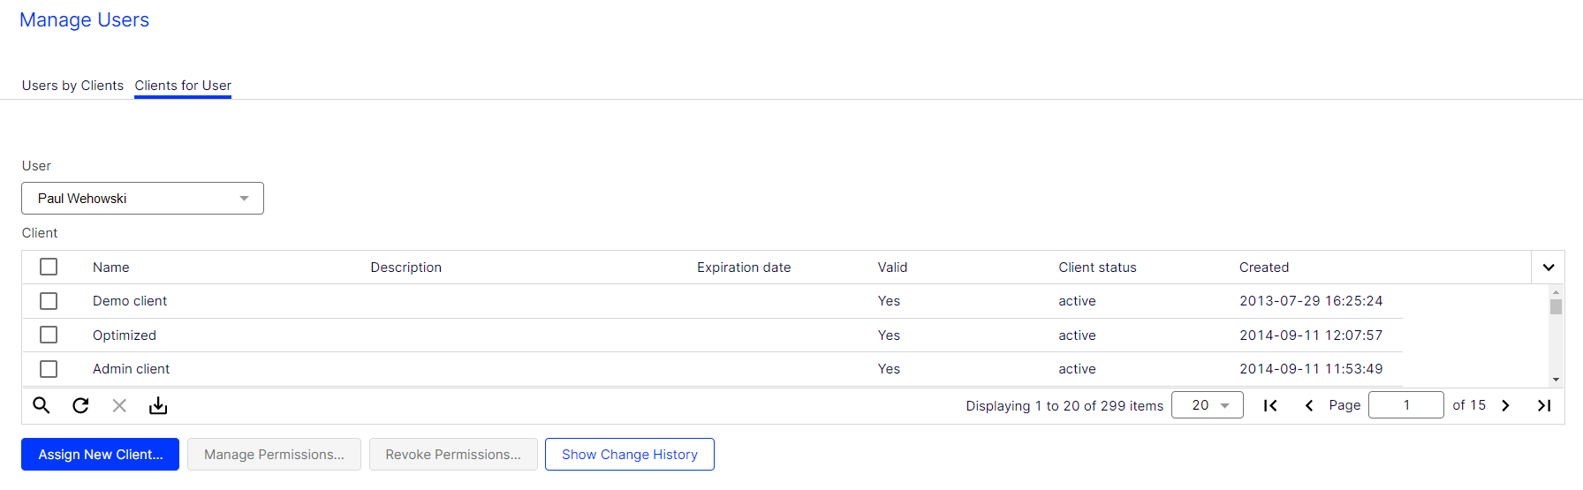The image size is (1583, 490).
Task: Click the Assign New Client button
Action: pos(100,455)
